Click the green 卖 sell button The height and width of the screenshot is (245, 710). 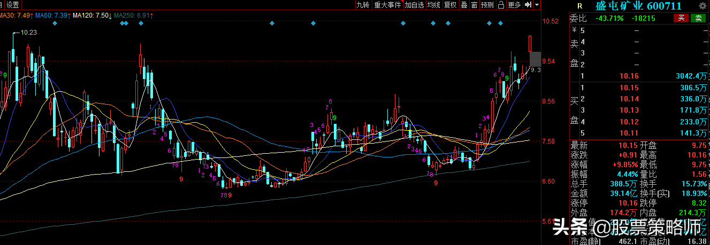698,18
